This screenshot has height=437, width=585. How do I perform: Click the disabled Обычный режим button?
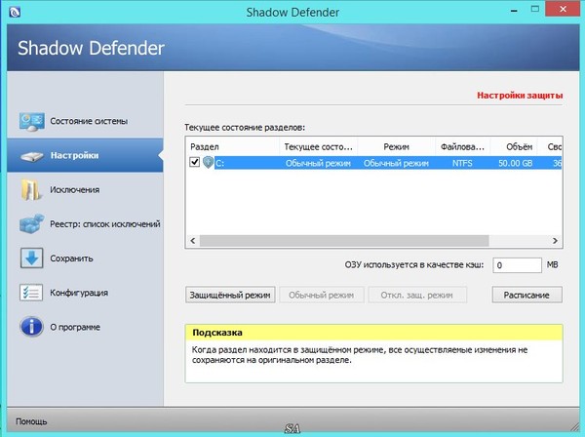tap(321, 295)
